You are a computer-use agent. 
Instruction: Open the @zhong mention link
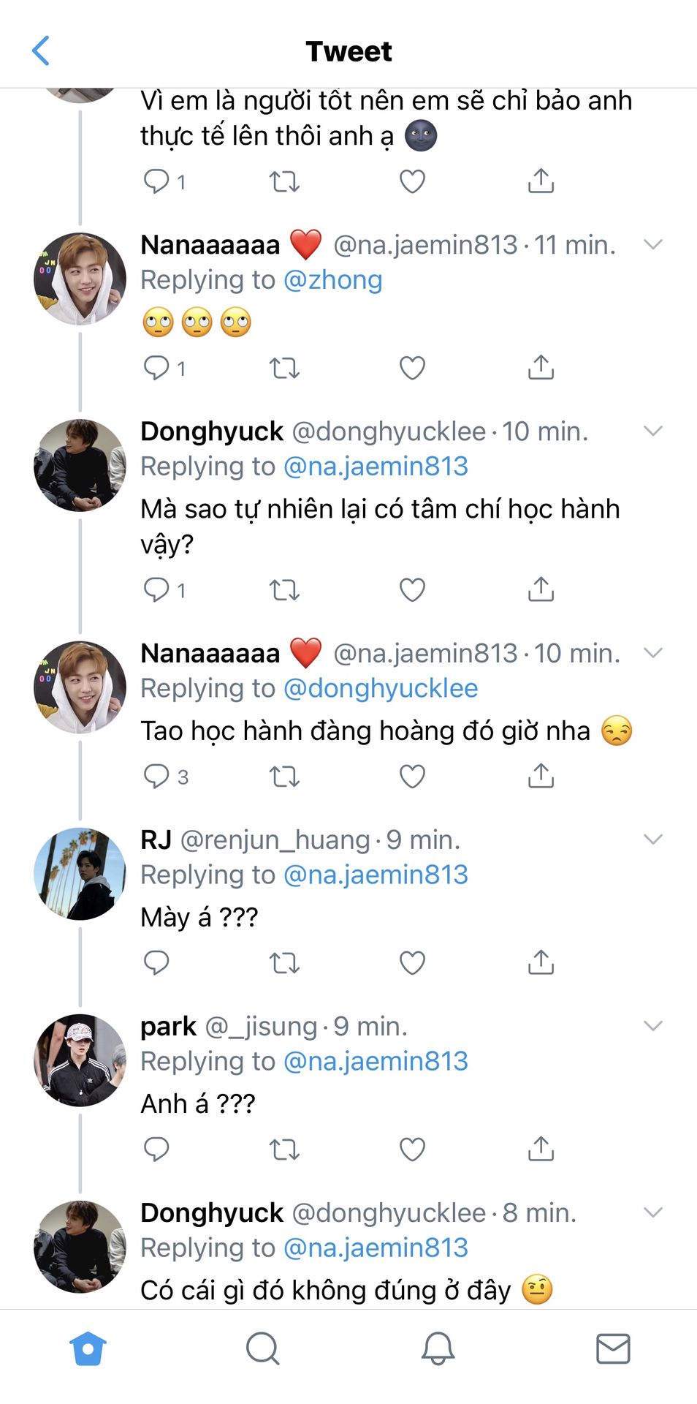(332, 280)
